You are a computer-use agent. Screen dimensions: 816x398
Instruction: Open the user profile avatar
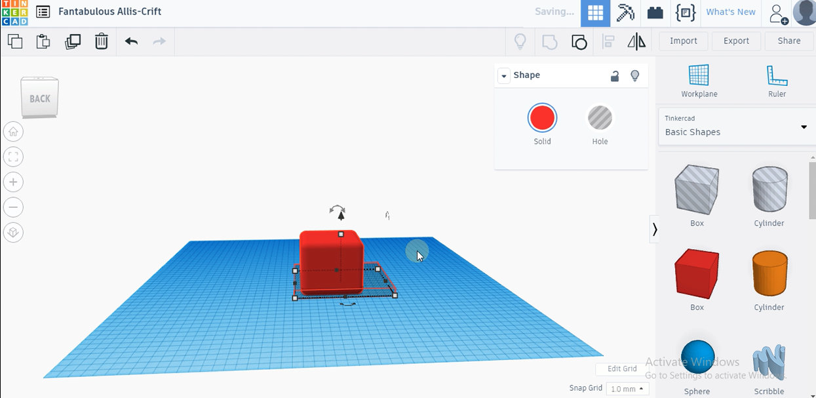point(804,12)
